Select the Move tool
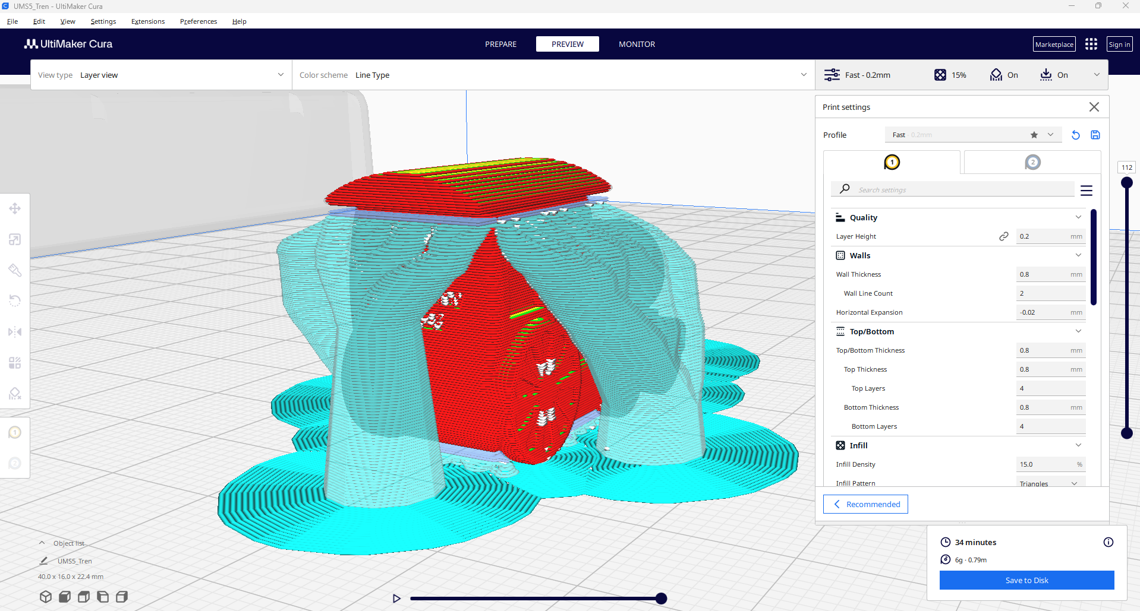The height and width of the screenshot is (611, 1140). [15, 208]
